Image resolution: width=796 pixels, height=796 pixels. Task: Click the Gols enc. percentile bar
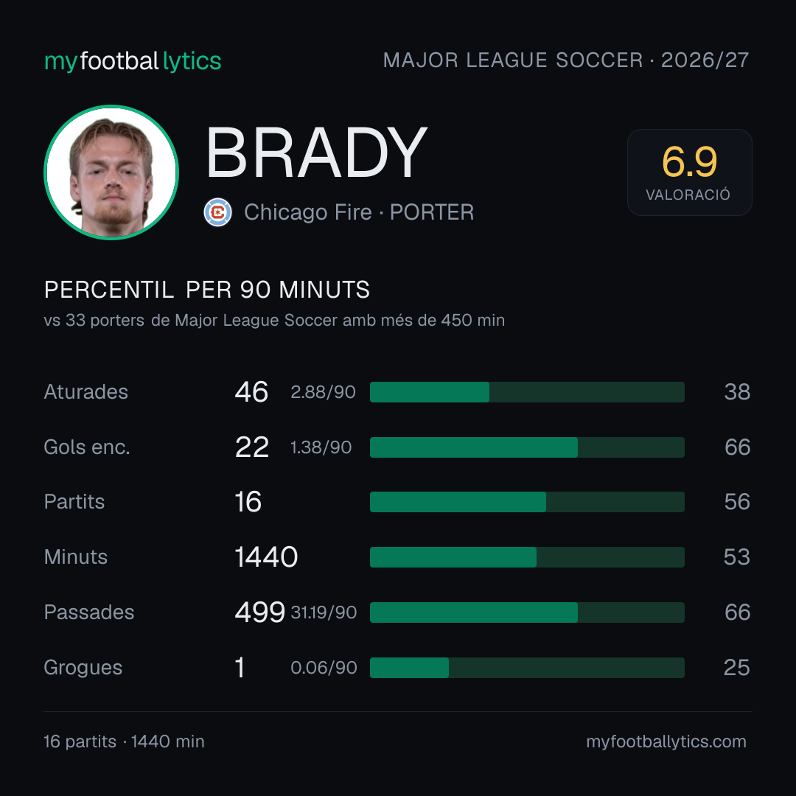point(527,447)
